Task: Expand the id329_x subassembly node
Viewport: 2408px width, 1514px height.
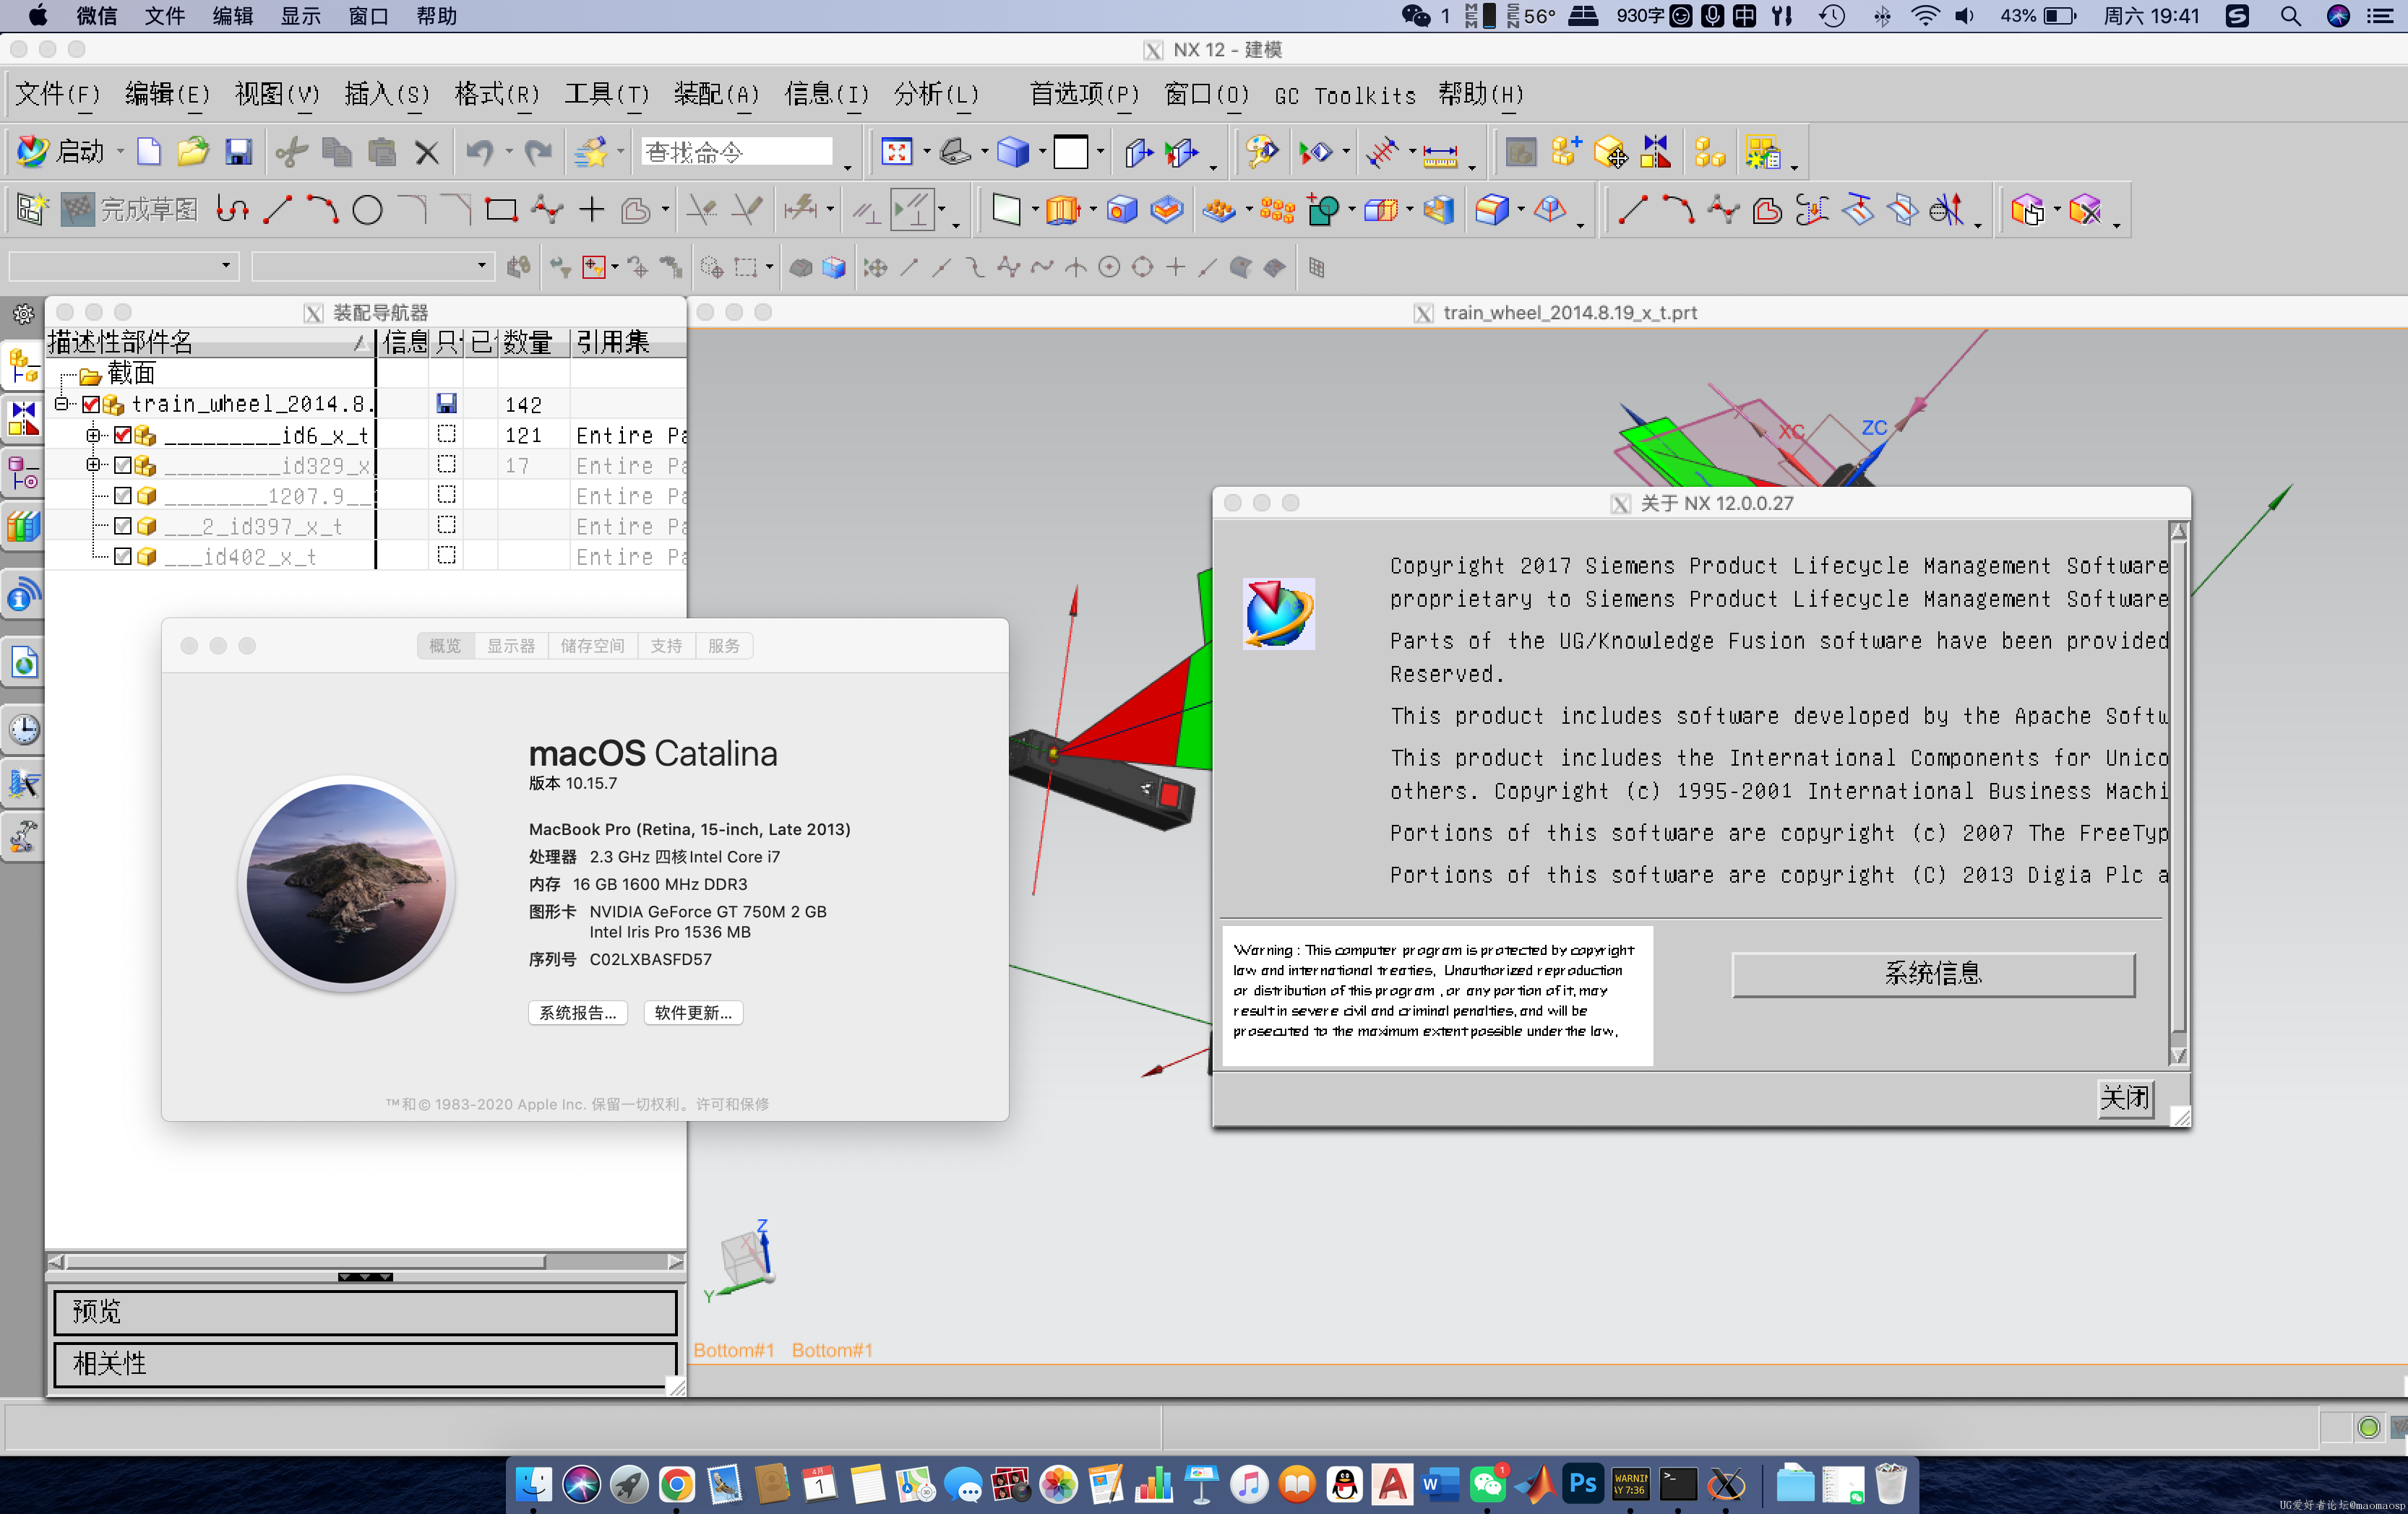Action: pyautogui.click(x=93, y=464)
